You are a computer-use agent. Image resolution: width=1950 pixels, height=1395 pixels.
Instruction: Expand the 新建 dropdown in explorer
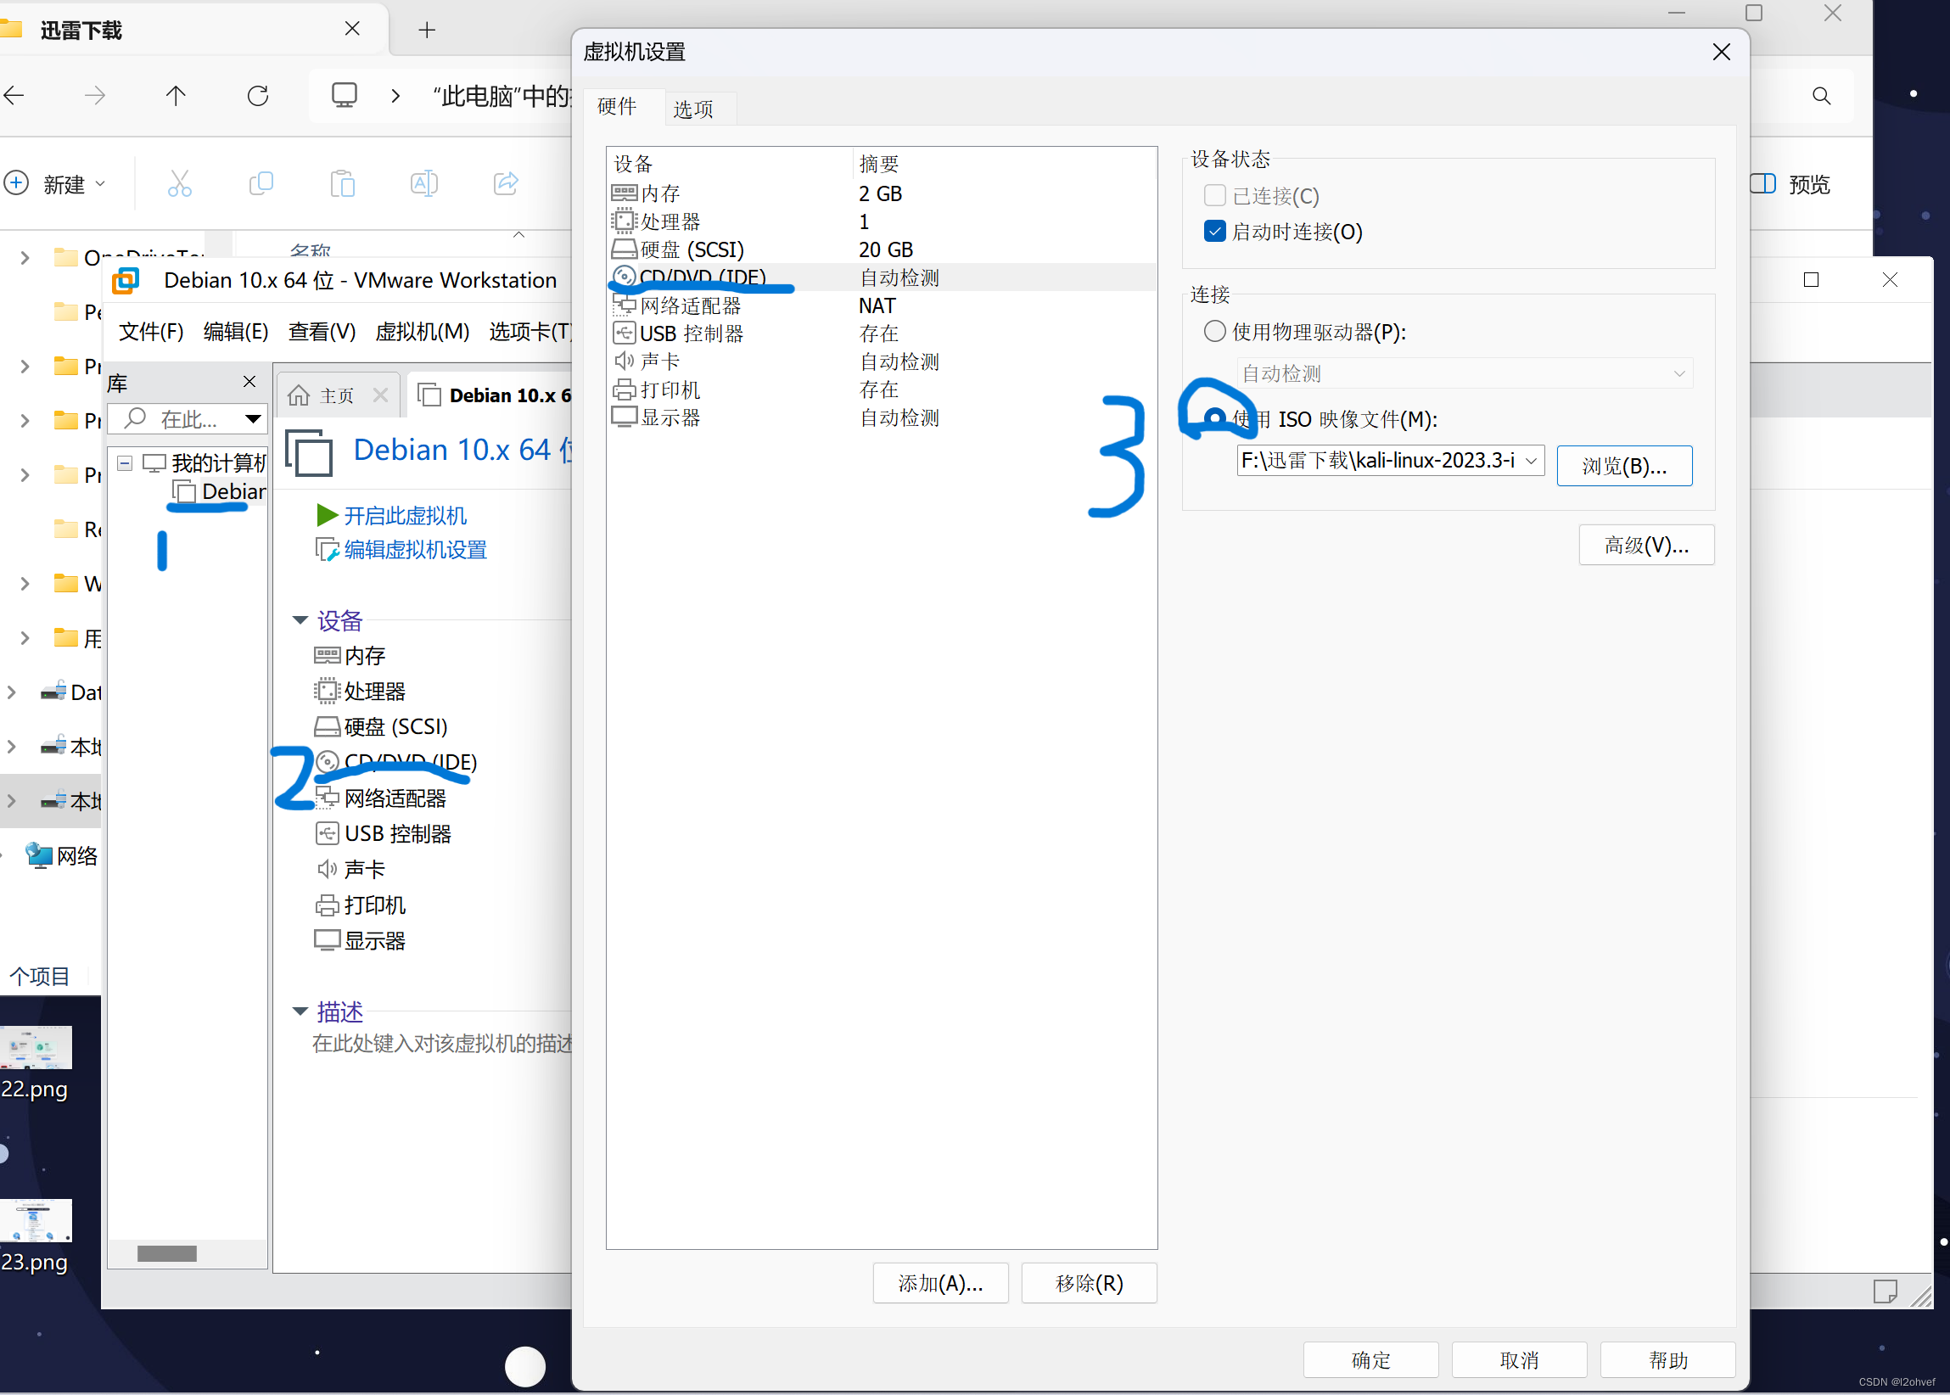[x=101, y=183]
